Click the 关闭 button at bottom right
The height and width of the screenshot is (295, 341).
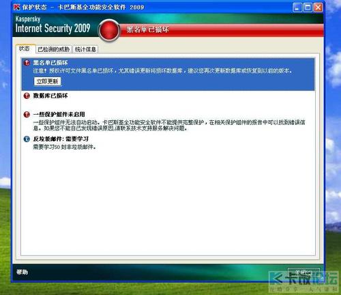(303, 272)
